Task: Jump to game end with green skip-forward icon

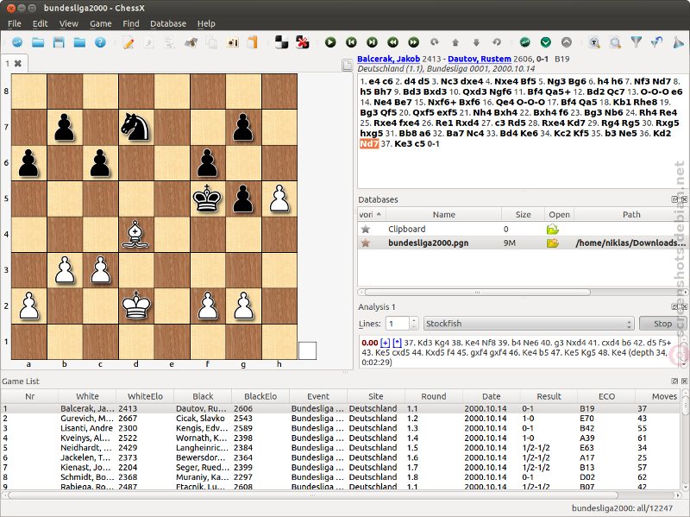Action: (x=372, y=42)
